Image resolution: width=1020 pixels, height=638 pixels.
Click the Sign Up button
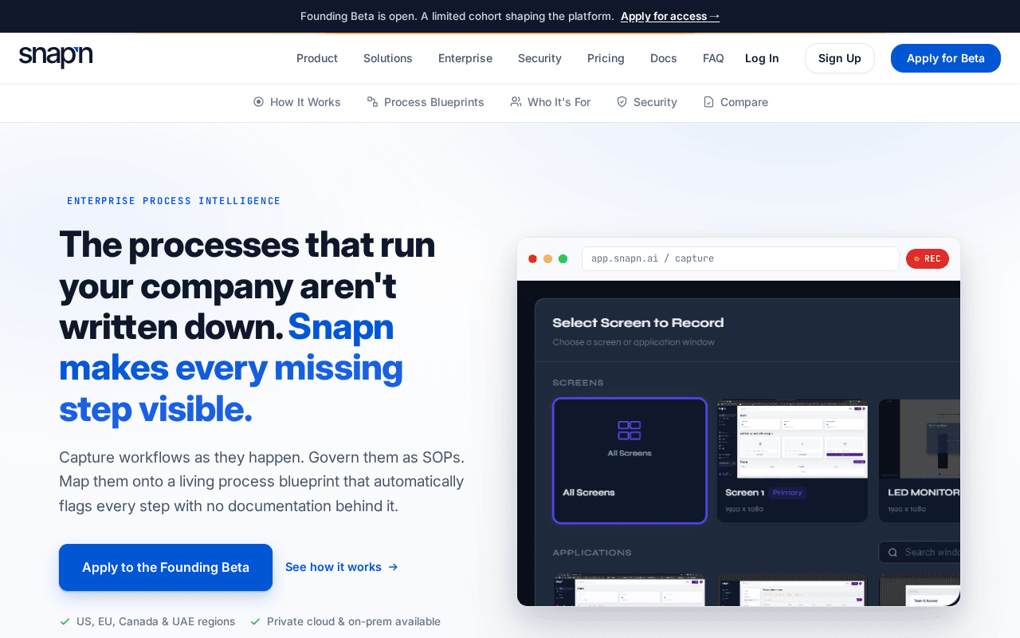pyautogui.click(x=840, y=58)
